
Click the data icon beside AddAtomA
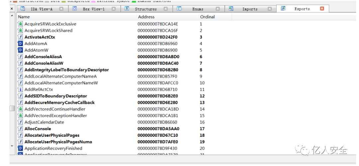click(20, 44)
